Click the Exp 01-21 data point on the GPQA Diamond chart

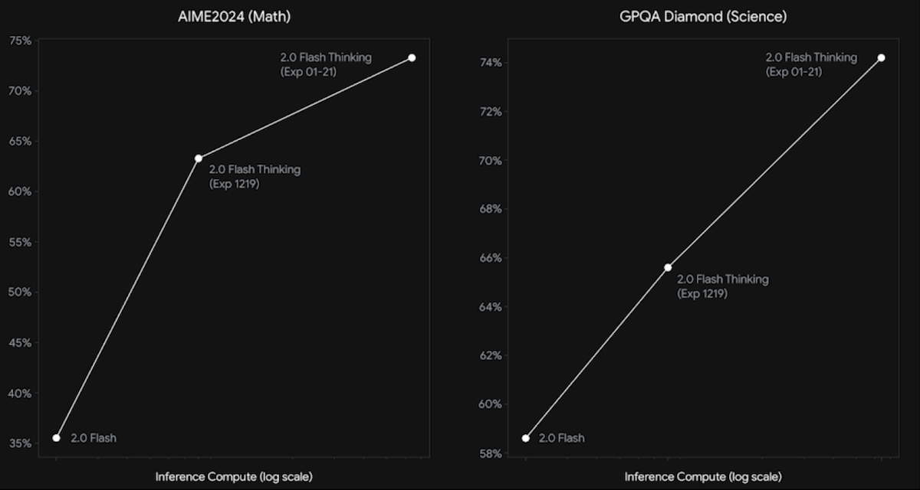(x=882, y=57)
